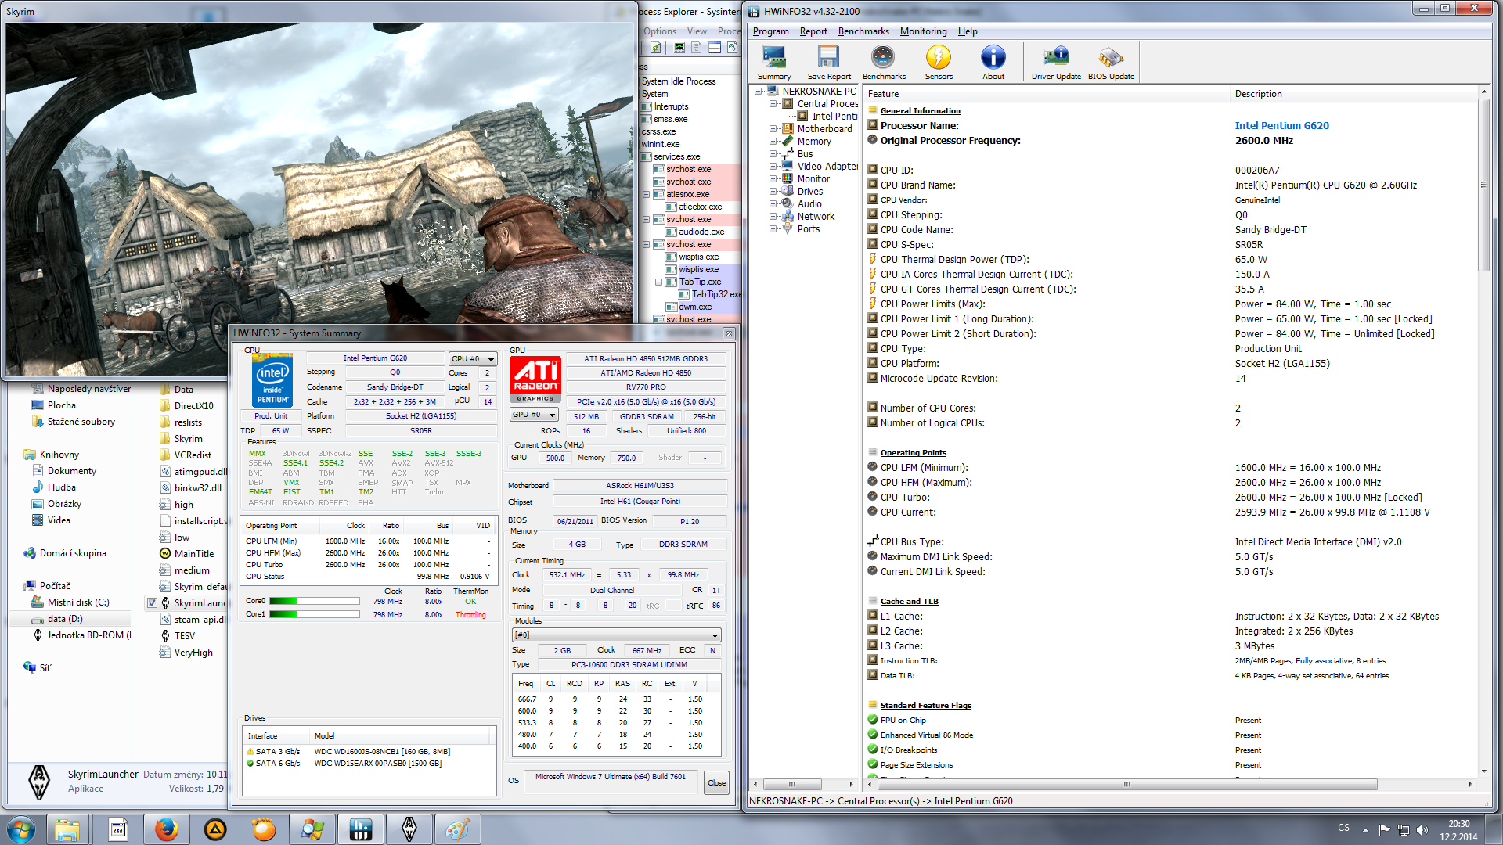Select System Idle Process row
The height and width of the screenshot is (845, 1503).
pyautogui.click(x=679, y=81)
